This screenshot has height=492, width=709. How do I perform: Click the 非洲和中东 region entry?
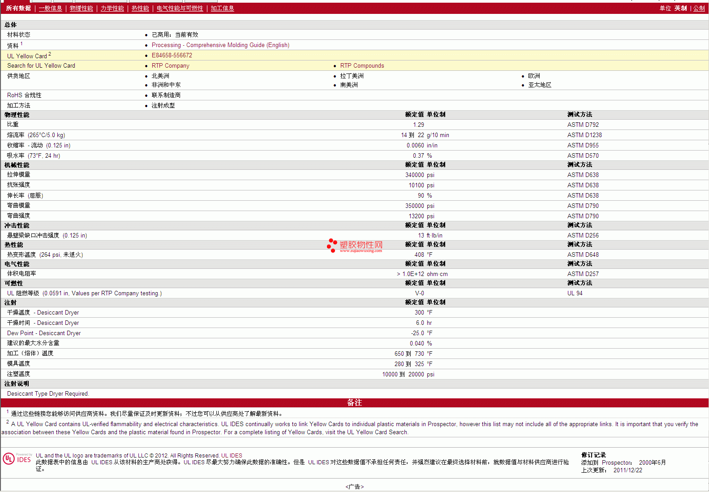coord(166,85)
